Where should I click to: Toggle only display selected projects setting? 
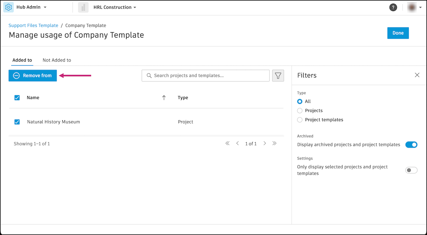(411, 170)
